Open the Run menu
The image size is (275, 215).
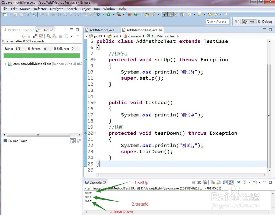(97, 9)
